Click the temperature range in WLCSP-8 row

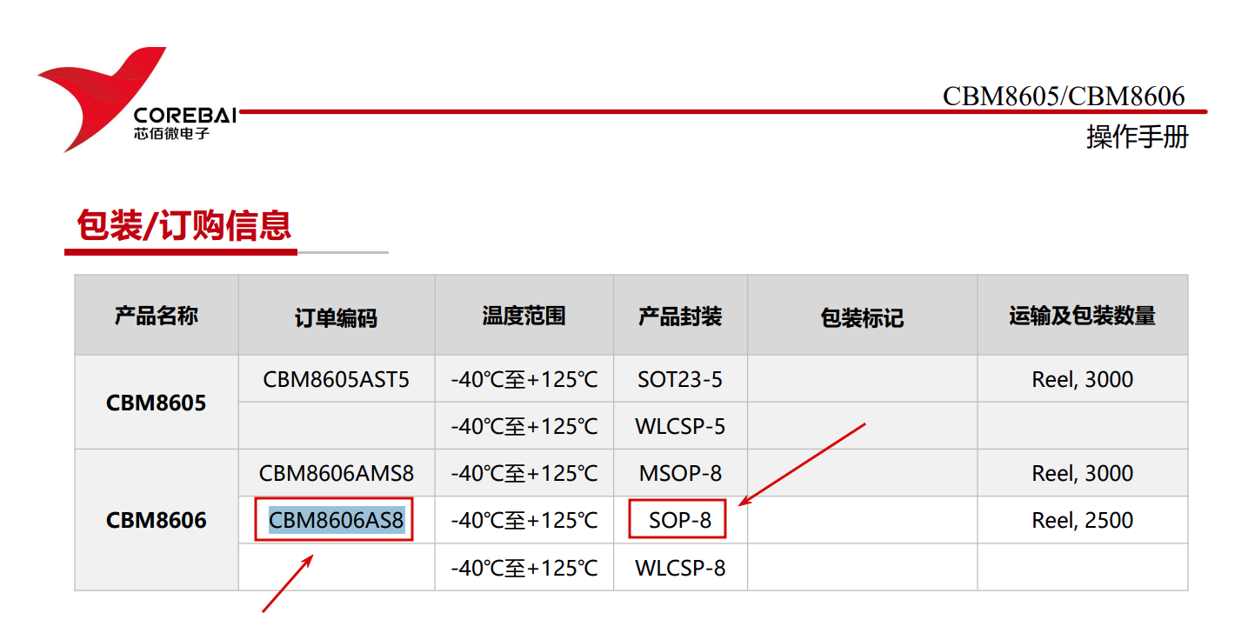[x=524, y=568]
